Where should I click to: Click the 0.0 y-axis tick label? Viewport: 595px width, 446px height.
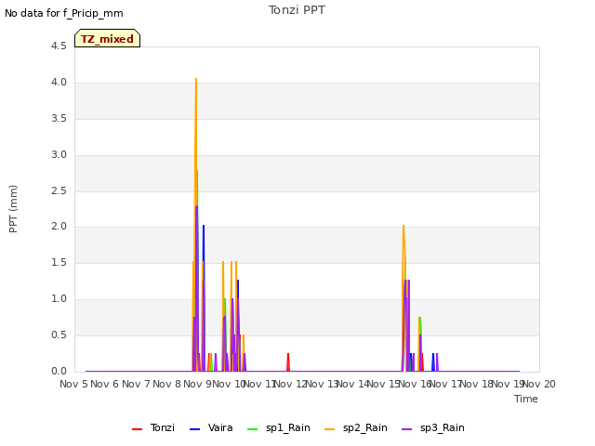59,371
